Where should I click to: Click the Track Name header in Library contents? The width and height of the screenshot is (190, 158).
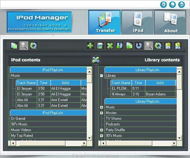point(121,83)
